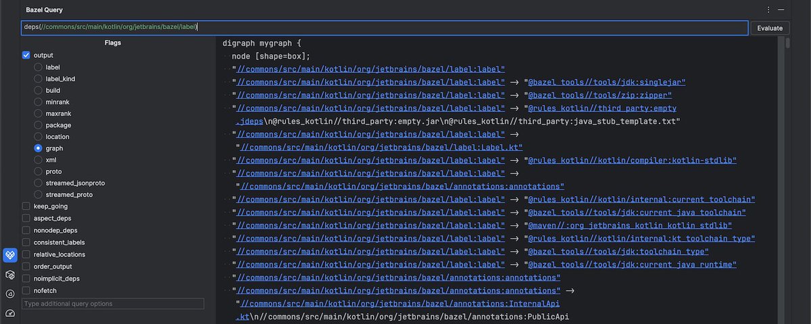The width and height of the screenshot is (811, 324).
Task: Open the @maven org_jetbrains_kotlin_kotlin_stdlib link
Action: point(630,225)
